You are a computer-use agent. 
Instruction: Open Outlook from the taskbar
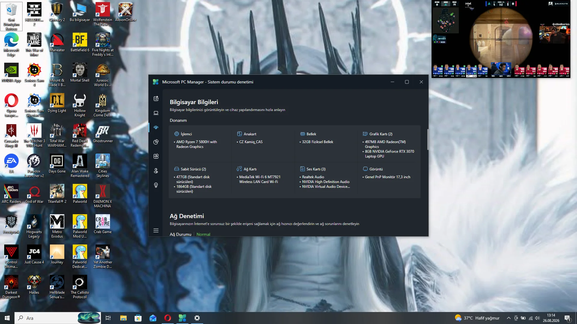[153, 318]
